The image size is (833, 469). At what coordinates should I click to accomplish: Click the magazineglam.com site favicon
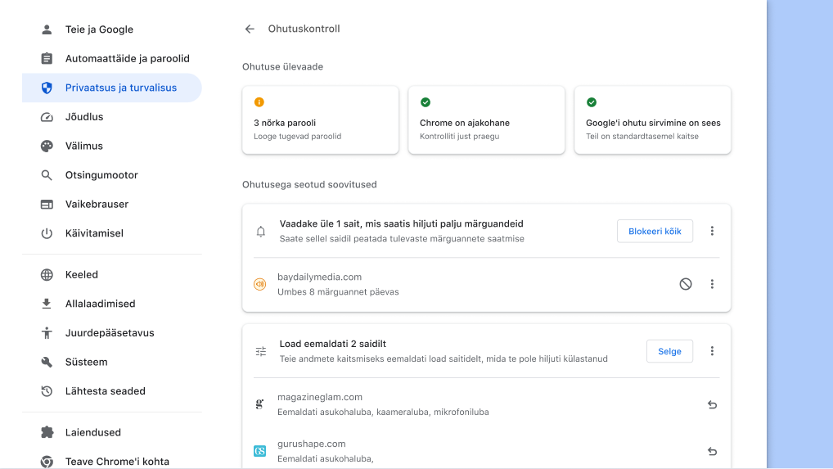(x=259, y=404)
